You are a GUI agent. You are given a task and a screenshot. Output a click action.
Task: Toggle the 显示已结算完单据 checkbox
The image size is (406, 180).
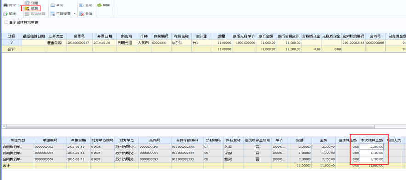(x=6, y=22)
